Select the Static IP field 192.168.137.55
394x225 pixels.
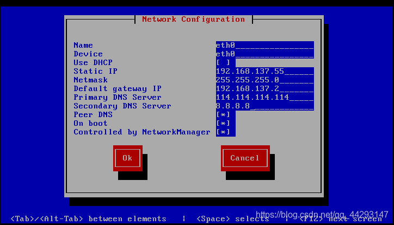265,72
